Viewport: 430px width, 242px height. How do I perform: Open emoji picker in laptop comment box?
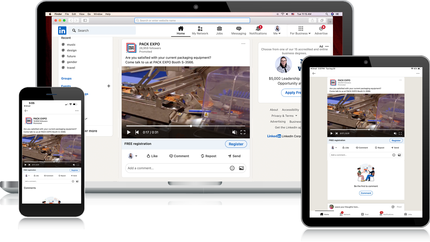[x=232, y=168]
